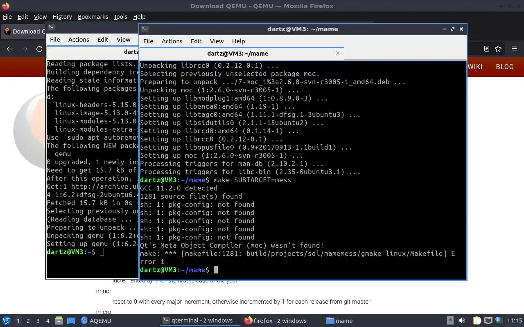
Task: Click the Firefox back arrow button
Action: [10, 49]
